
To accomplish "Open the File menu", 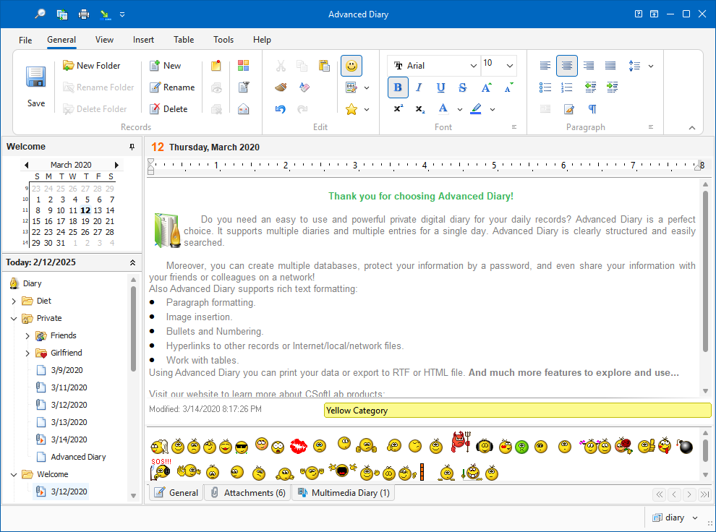I will point(25,40).
